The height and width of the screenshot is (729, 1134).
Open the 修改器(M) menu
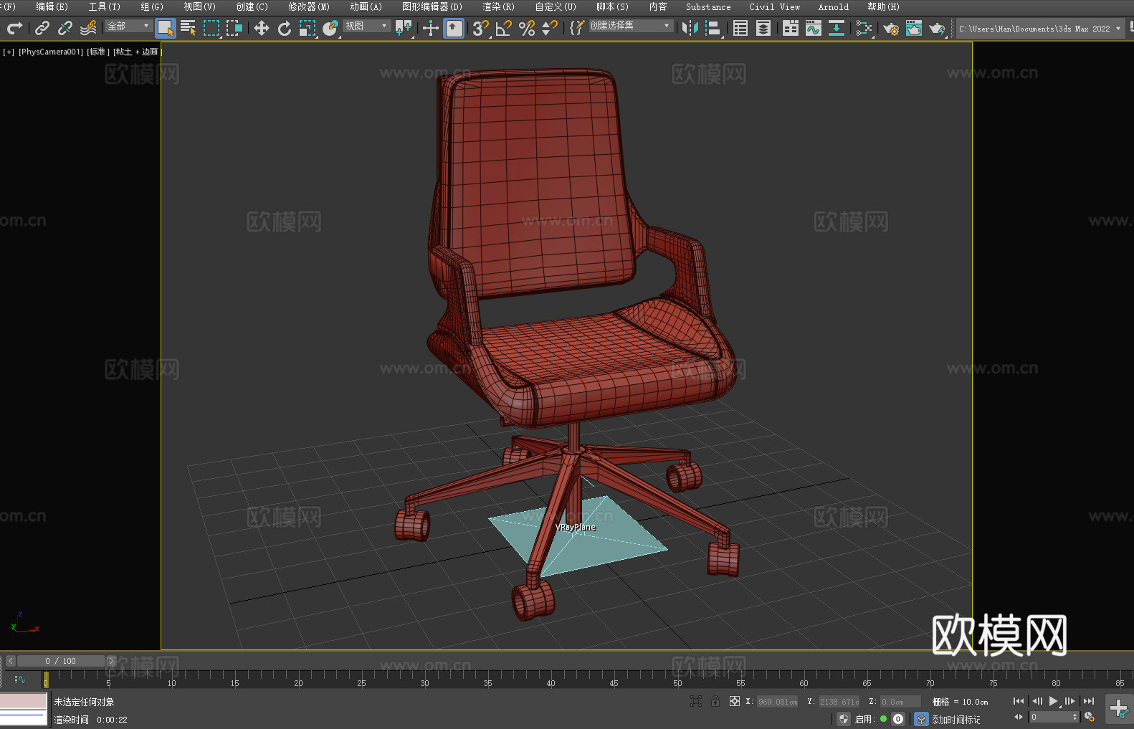pyautogui.click(x=309, y=7)
